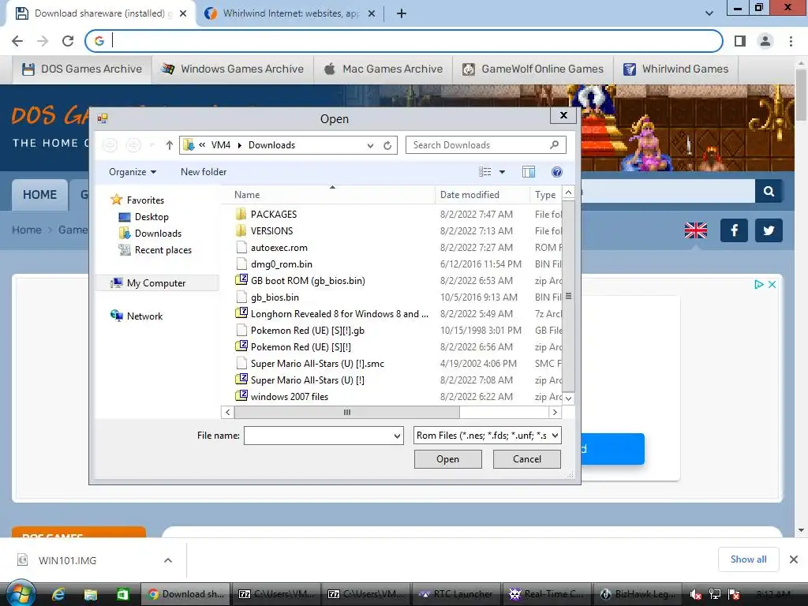
Task: Select windows 2007 files archive
Action: [289, 396]
